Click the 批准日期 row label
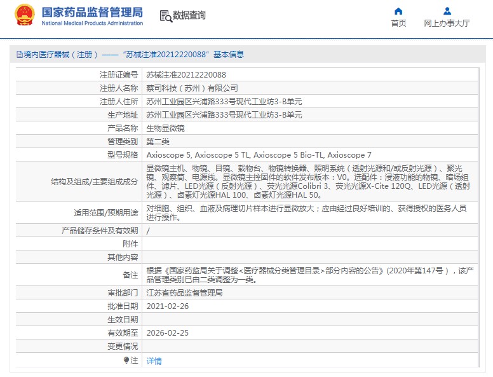The height and width of the screenshot is (377, 493). [x=123, y=306]
